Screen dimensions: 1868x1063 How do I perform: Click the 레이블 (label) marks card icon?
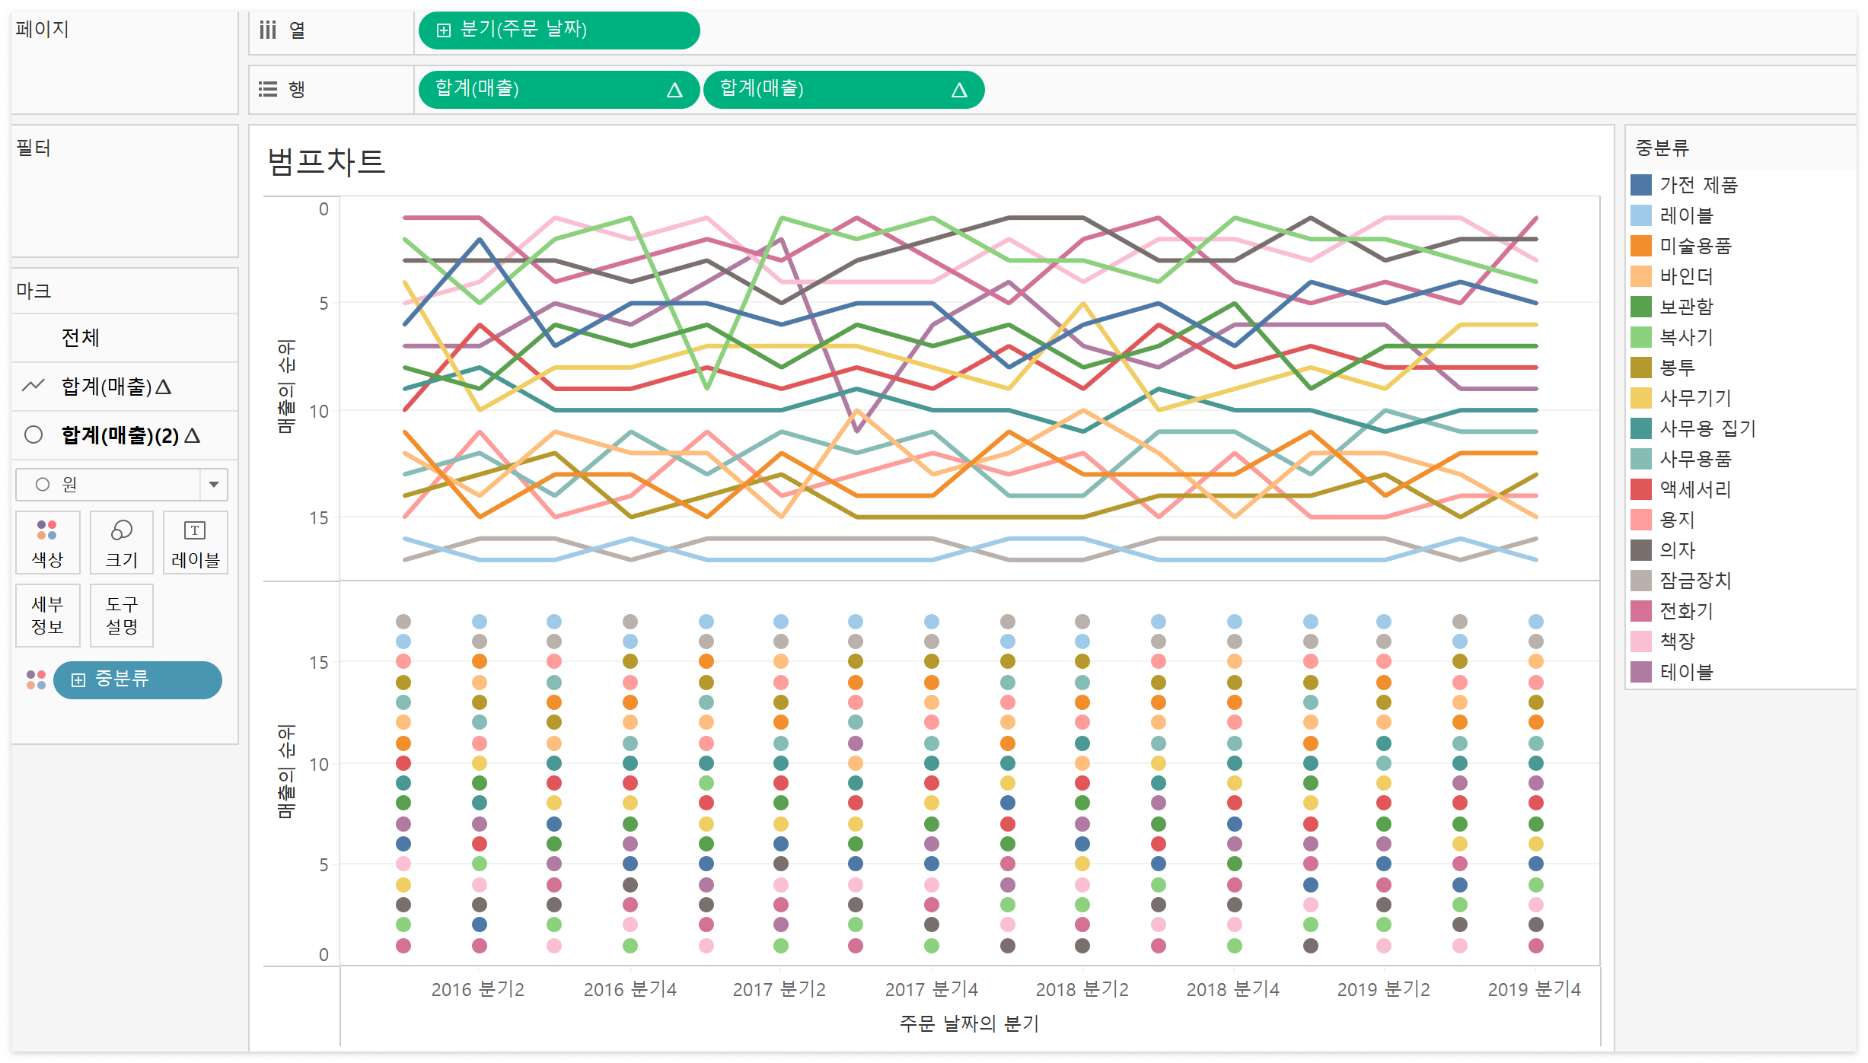195,530
